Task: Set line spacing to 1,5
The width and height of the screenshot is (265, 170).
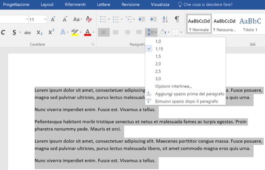Action: (185, 57)
